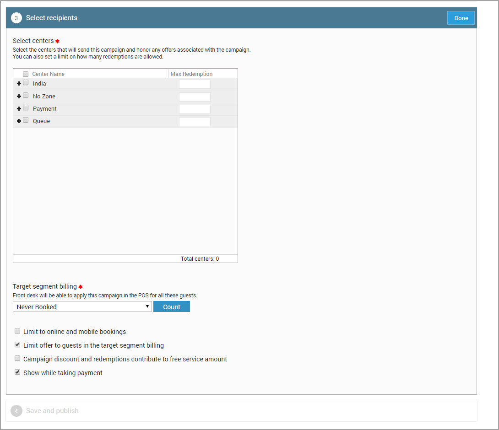
Task: Tick the No Zone checkbox
Action: (x=26, y=96)
